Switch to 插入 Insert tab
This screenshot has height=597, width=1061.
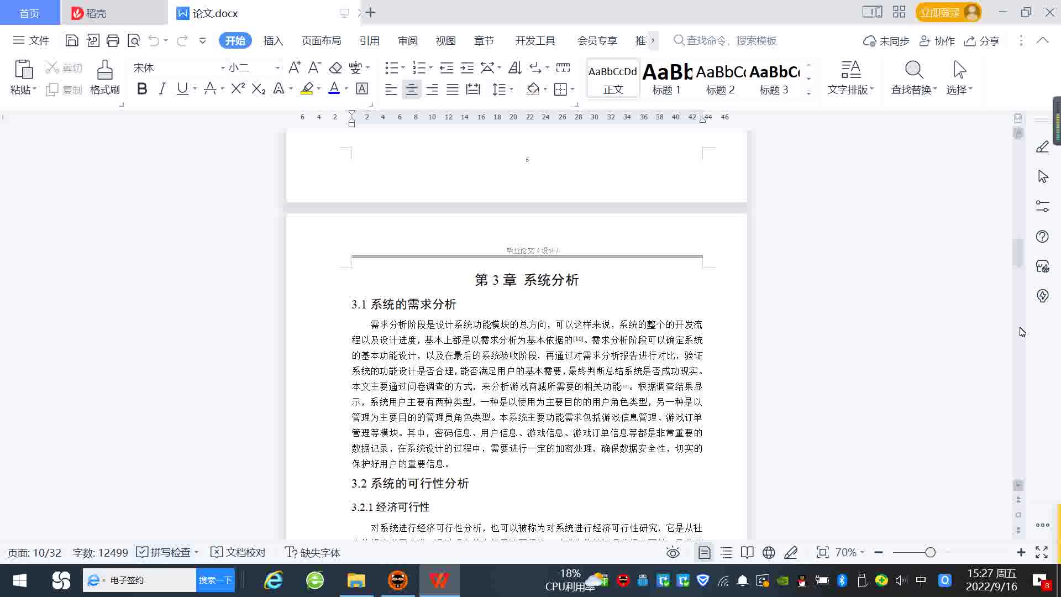coord(273,41)
